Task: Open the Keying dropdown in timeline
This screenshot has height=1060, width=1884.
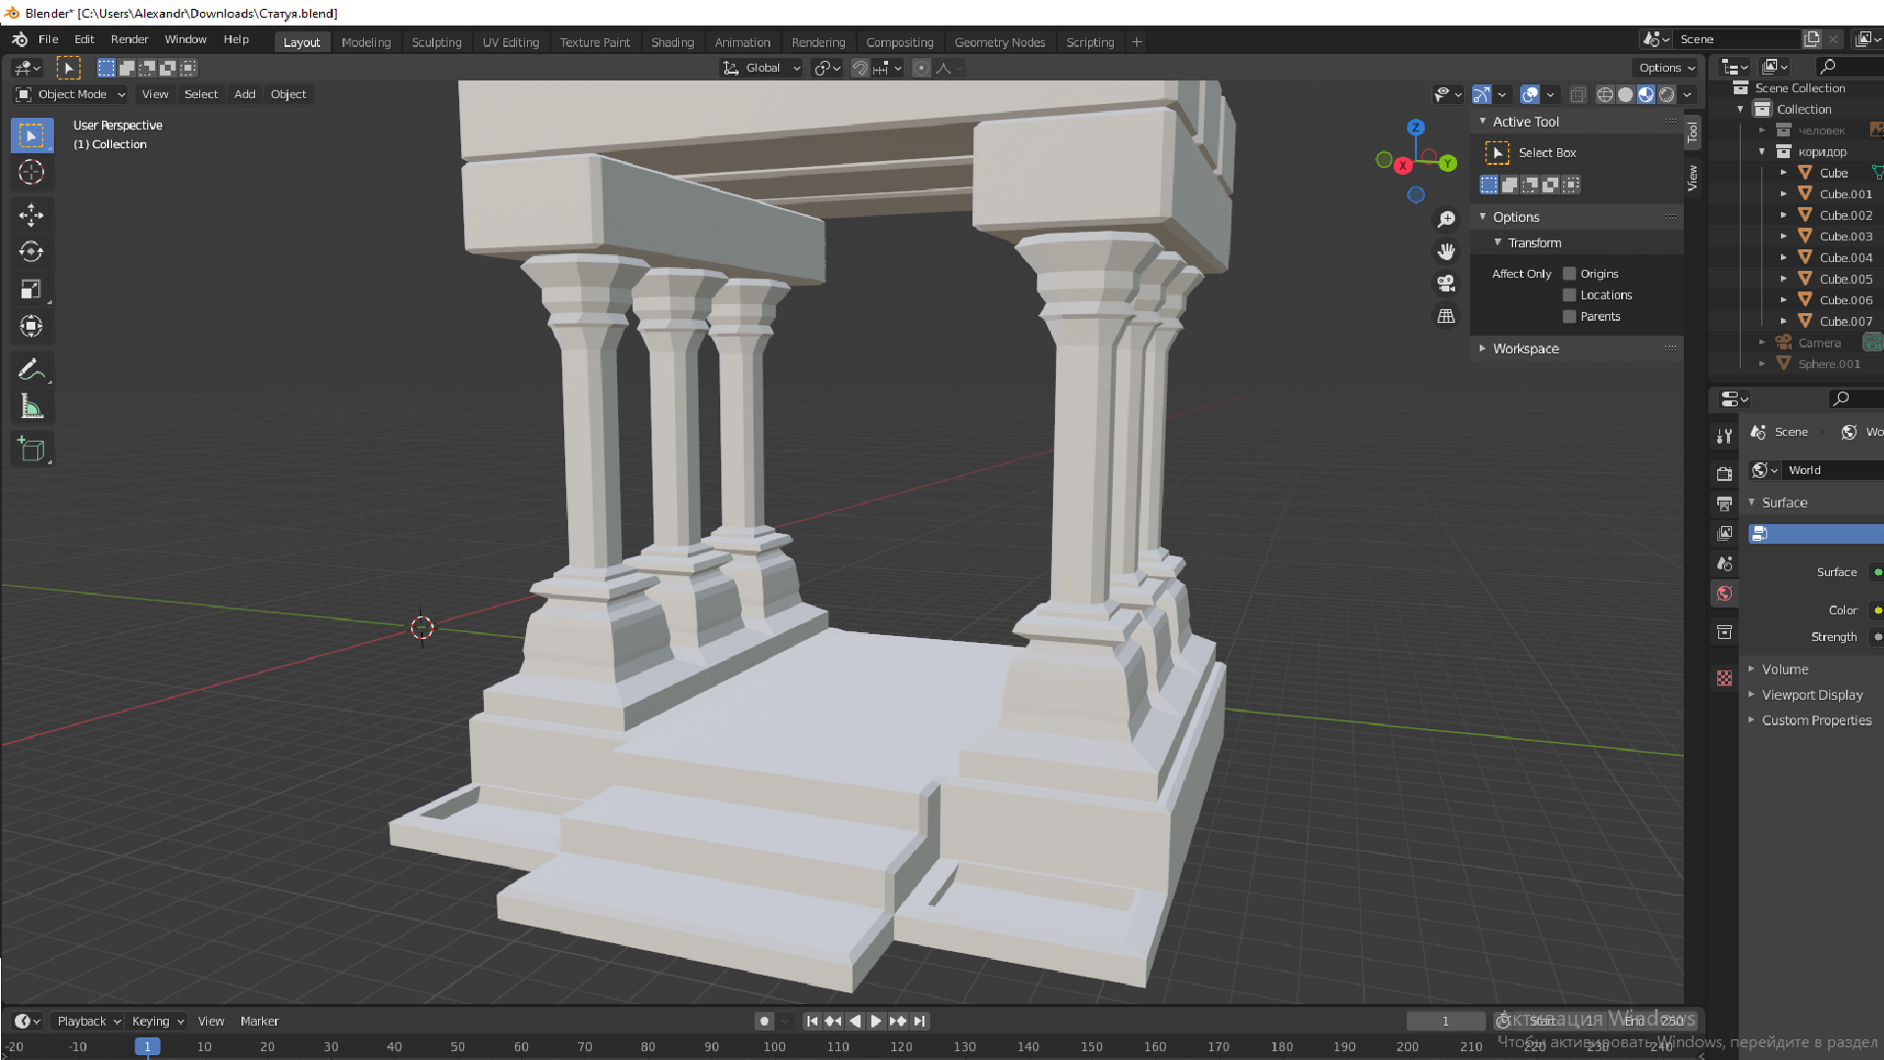Action: pos(157,1022)
